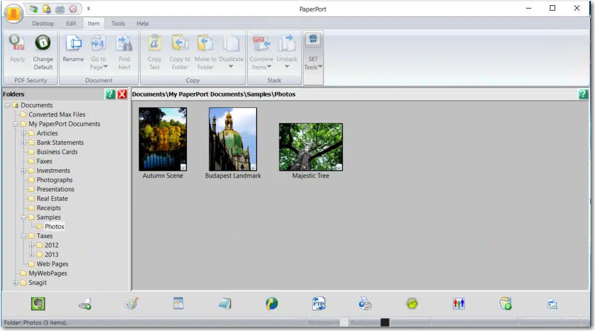Click the Evernote icon in Send To bar
This screenshot has height=331, width=595.
pyautogui.click(x=38, y=304)
